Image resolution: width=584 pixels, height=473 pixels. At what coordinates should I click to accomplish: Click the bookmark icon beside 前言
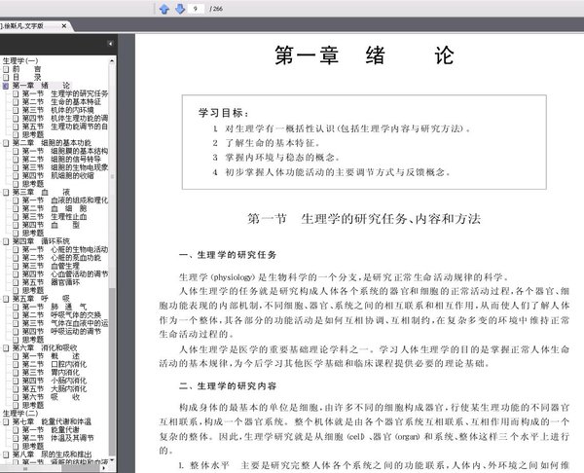pyautogui.click(x=6, y=69)
